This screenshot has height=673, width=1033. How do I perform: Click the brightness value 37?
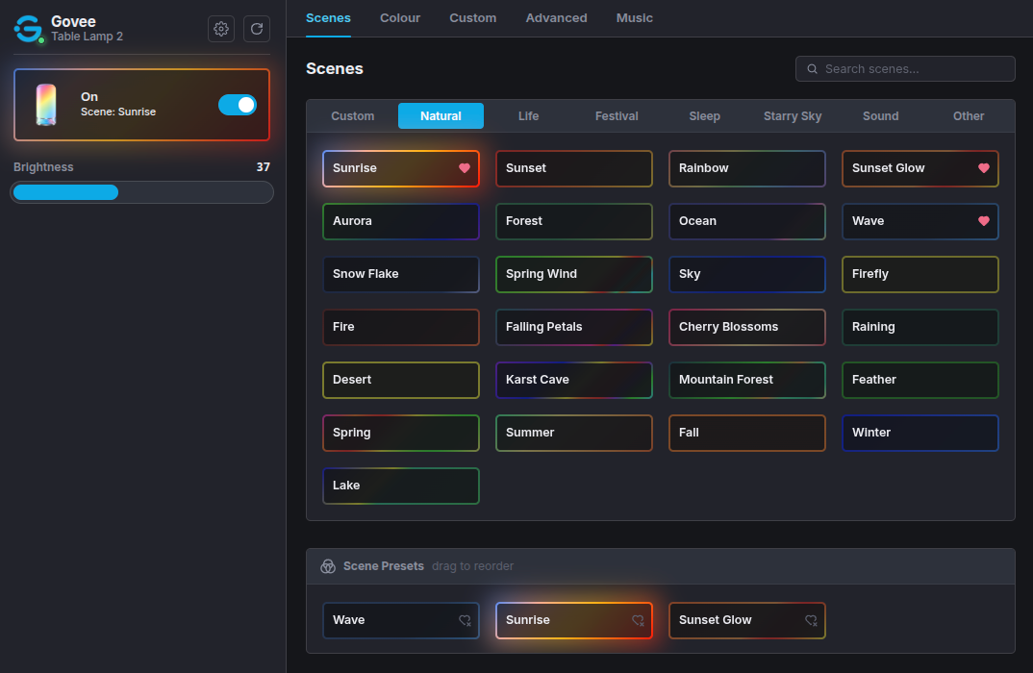click(263, 167)
